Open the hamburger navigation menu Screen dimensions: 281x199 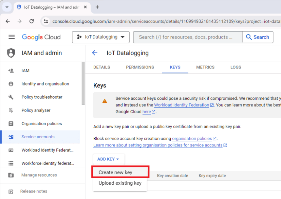click(x=12, y=37)
